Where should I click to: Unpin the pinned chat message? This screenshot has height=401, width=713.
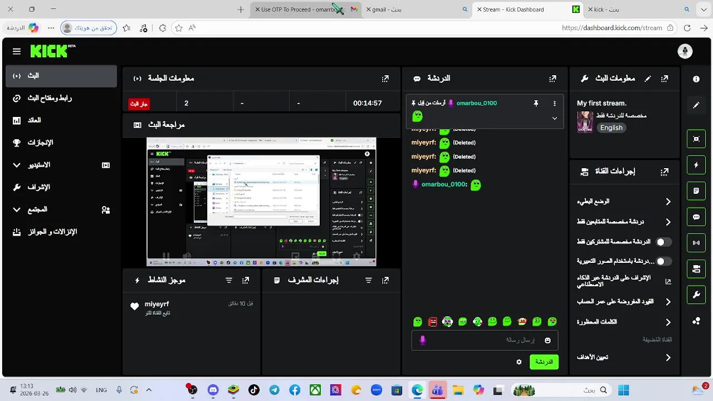(x=536, y=104)
